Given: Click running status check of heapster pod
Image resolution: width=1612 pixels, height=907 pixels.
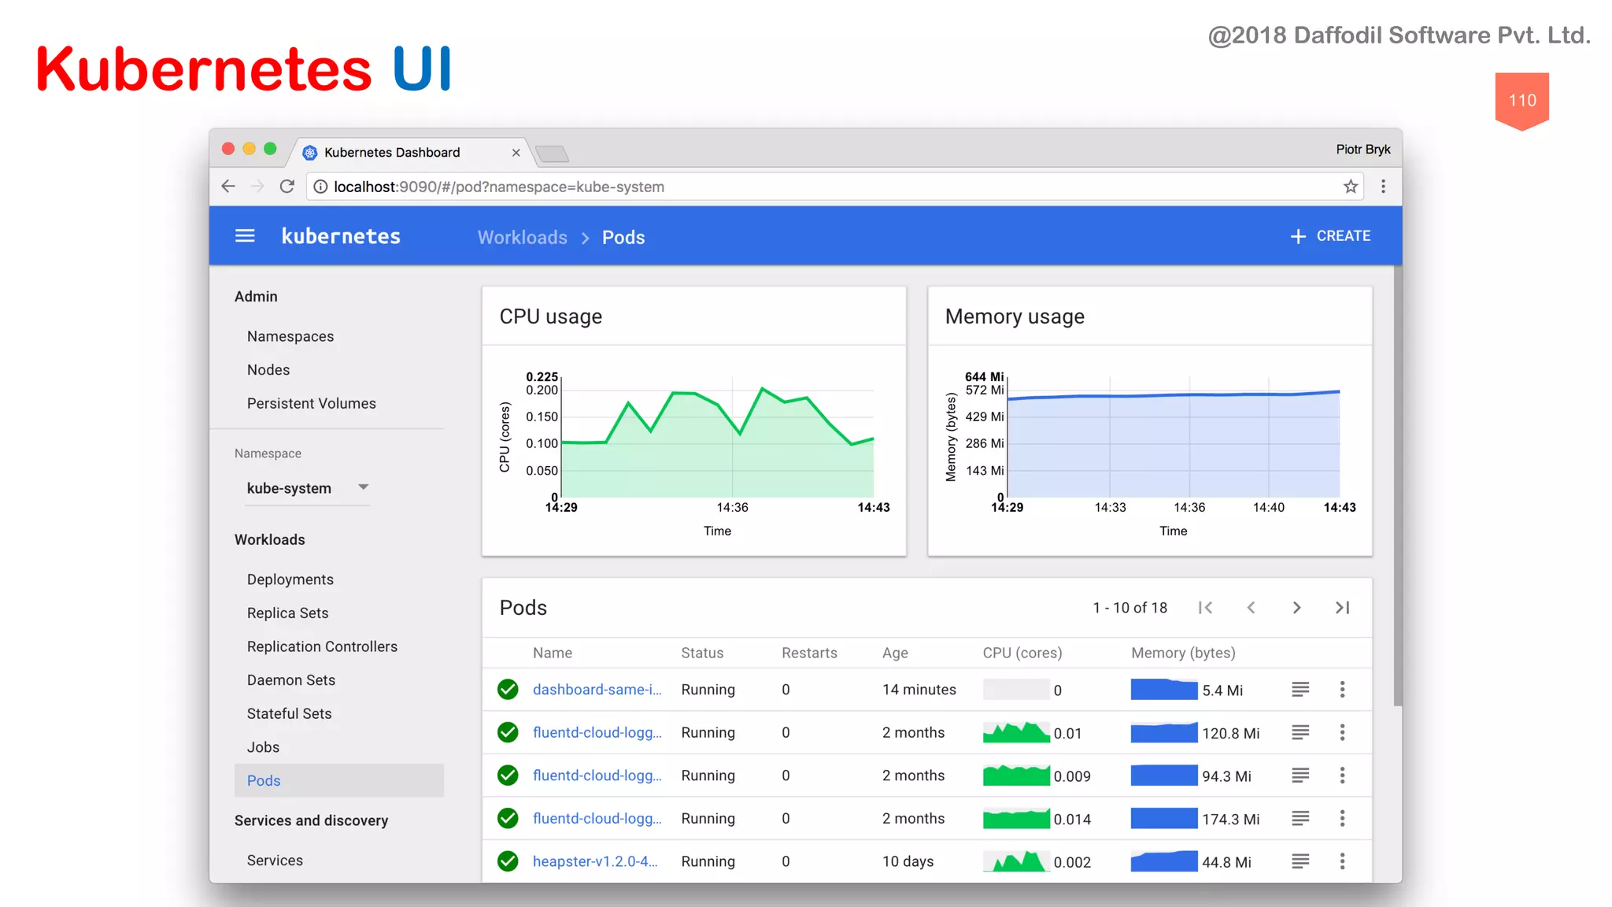Looking at the screenshot, I should coord(508,861).
